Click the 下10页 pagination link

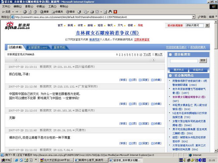pos(147,54)
